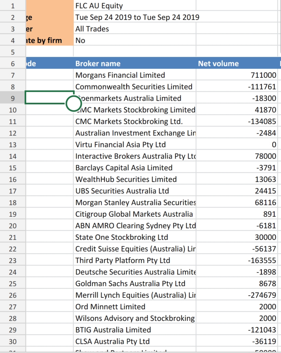Click the 13063 net volume cell

point(237,179)
